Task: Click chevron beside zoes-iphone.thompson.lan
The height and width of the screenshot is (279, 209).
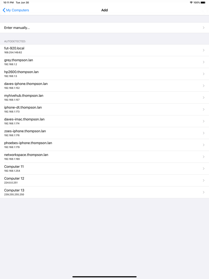Action: point(203,133)
